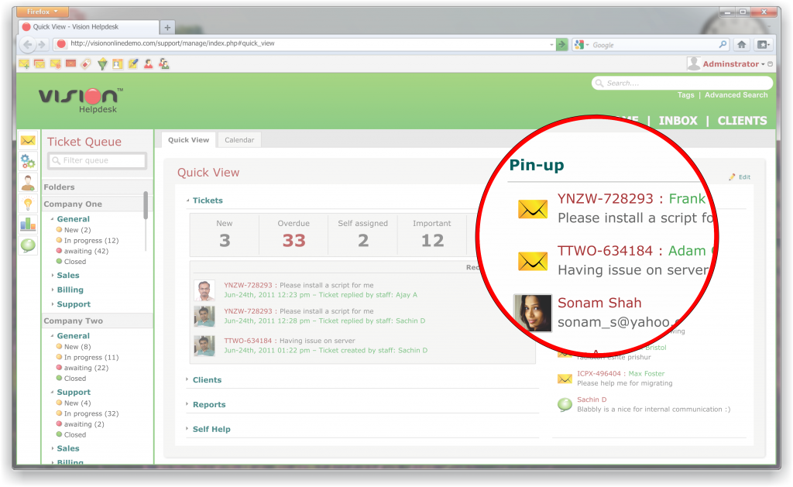Switch to the Calendar tab

point(239,140)
